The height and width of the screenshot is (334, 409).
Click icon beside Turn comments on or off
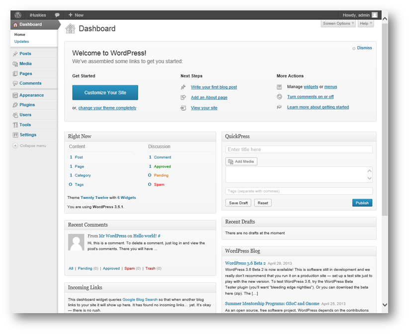pyautogui.click(x=279, y=97)
